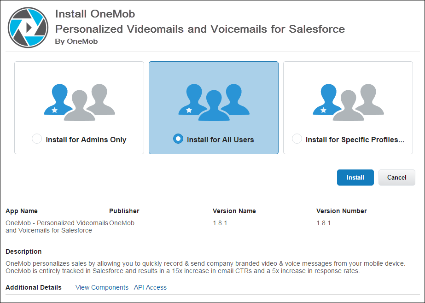Click the Cancel button

[397, 178]
